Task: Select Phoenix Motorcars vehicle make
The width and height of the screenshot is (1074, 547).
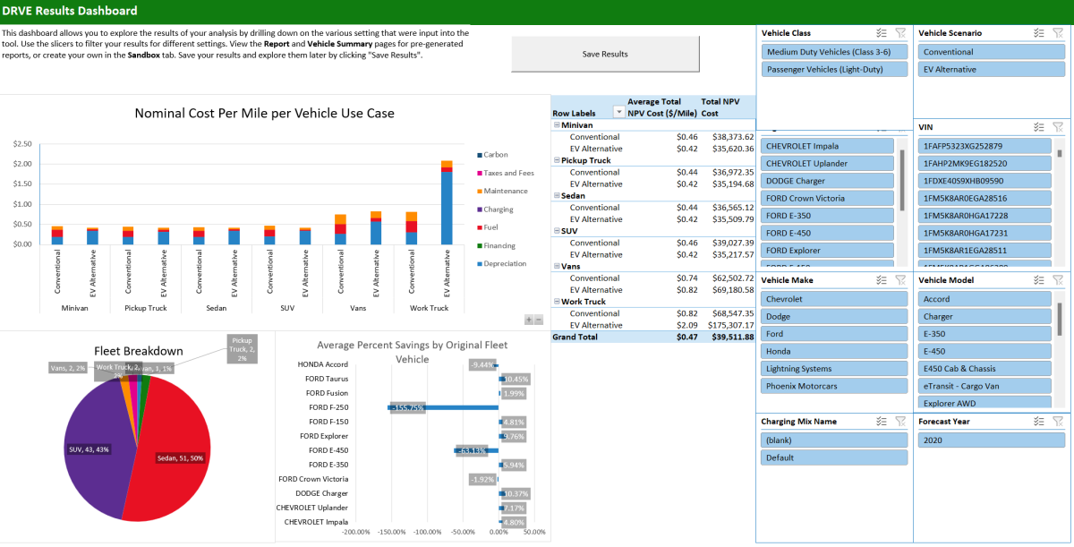Action: [835, 386]
